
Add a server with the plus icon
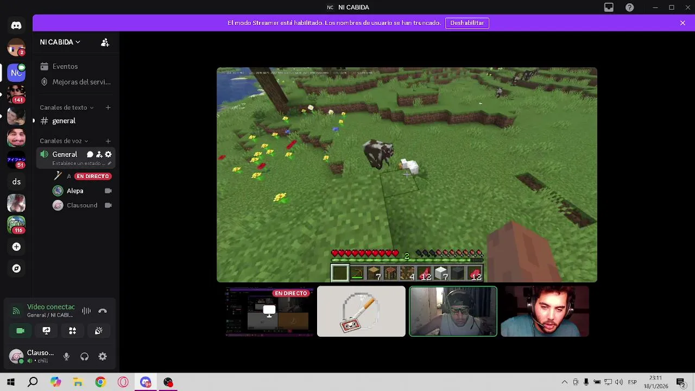16,247
